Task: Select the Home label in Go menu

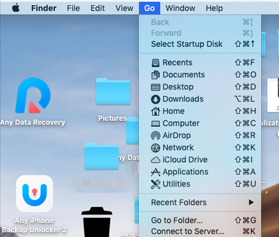Action: point(174,111)
